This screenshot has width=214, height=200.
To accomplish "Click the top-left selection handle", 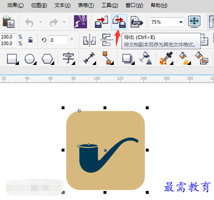I will [63, 108].
